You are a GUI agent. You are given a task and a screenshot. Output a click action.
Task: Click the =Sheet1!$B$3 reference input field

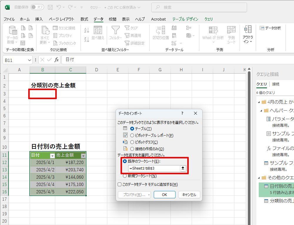click(x=154, y=168)
